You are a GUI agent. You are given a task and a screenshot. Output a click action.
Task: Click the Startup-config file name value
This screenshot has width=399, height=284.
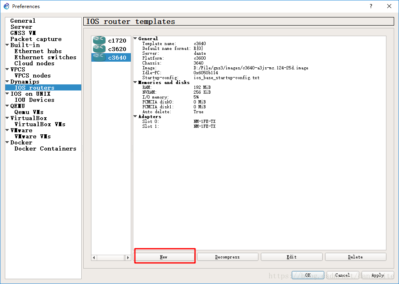[226, 77]
